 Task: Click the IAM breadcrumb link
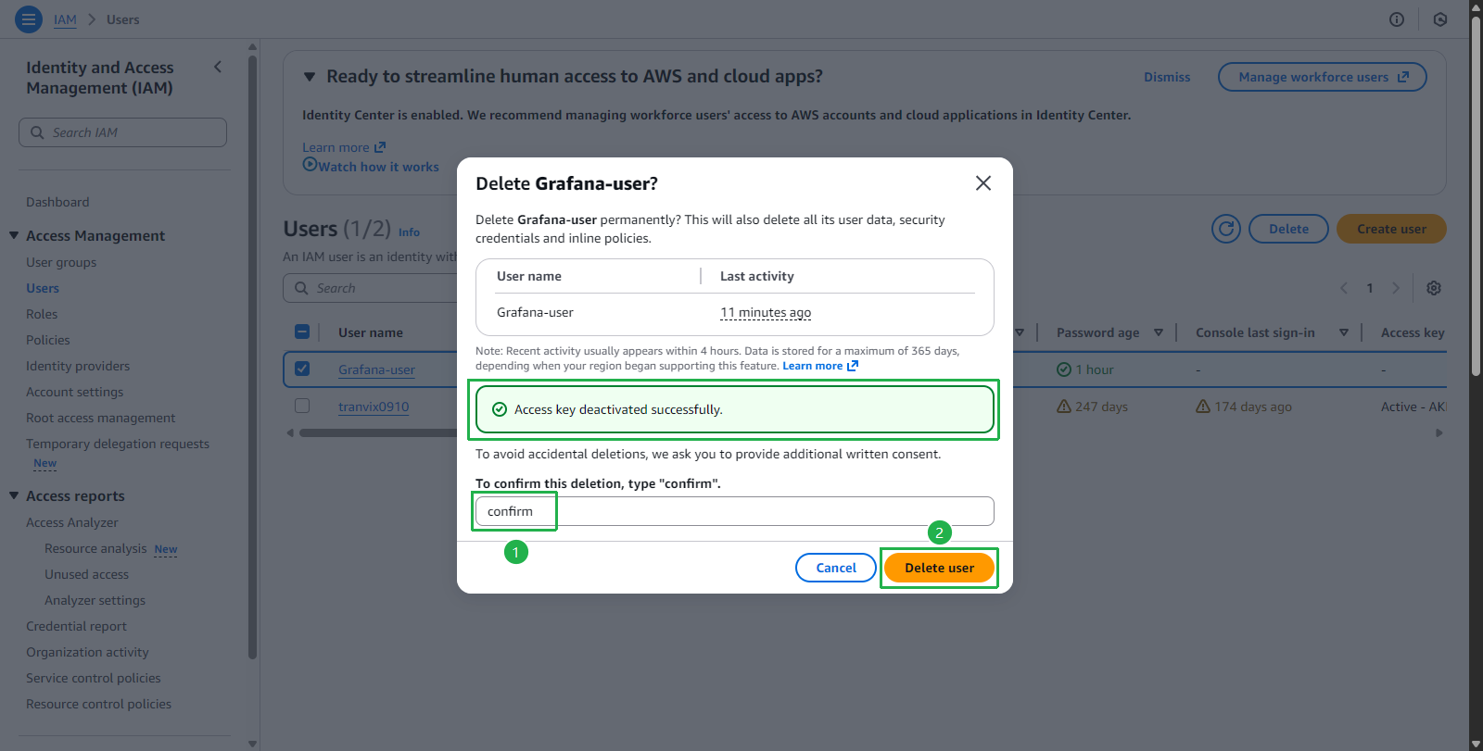(65, 19)
